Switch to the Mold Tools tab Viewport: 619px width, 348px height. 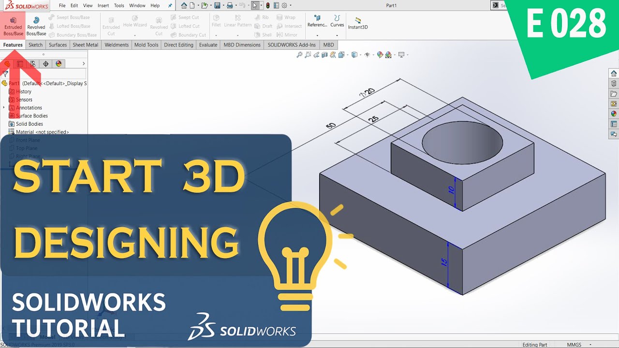click(x=147, y=45)
